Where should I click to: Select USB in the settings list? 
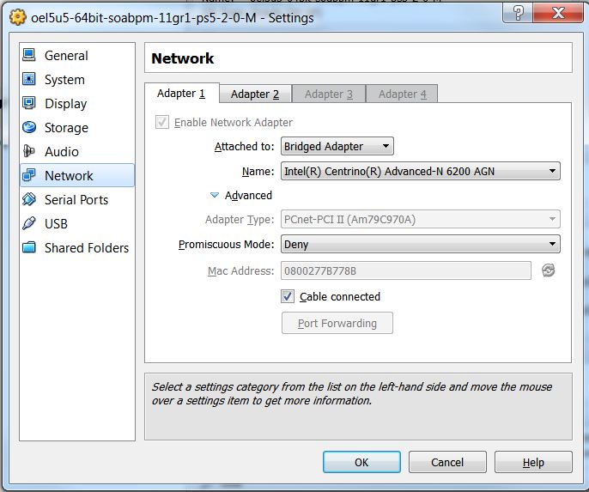click(77, 223)
